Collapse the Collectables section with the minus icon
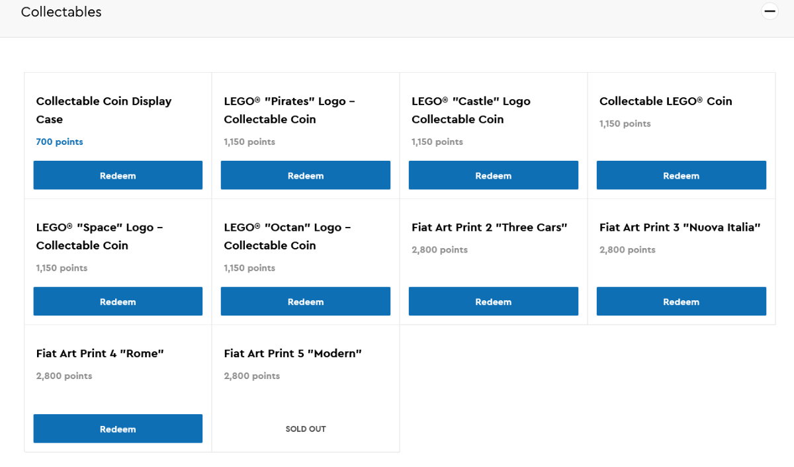 [x=770, y=11]
